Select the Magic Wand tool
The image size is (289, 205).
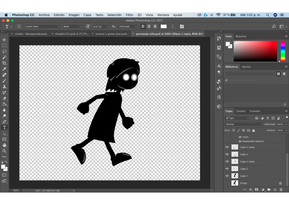point(4,57)
